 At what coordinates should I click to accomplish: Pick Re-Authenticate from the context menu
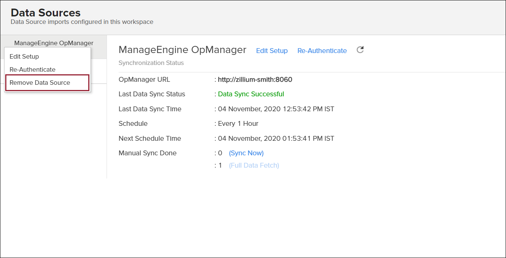pos(33,69)
